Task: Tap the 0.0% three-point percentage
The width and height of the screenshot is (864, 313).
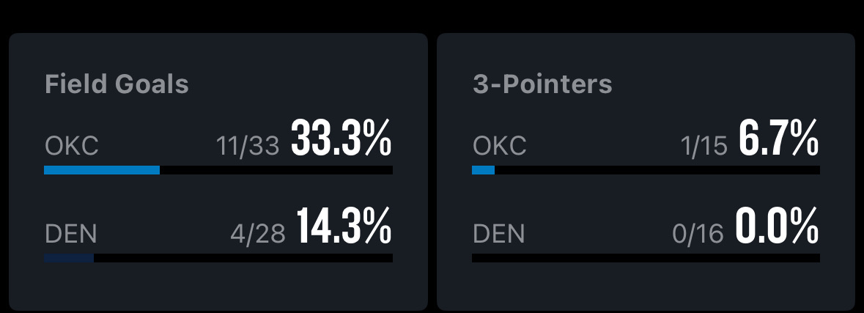Action: (777, 227)
